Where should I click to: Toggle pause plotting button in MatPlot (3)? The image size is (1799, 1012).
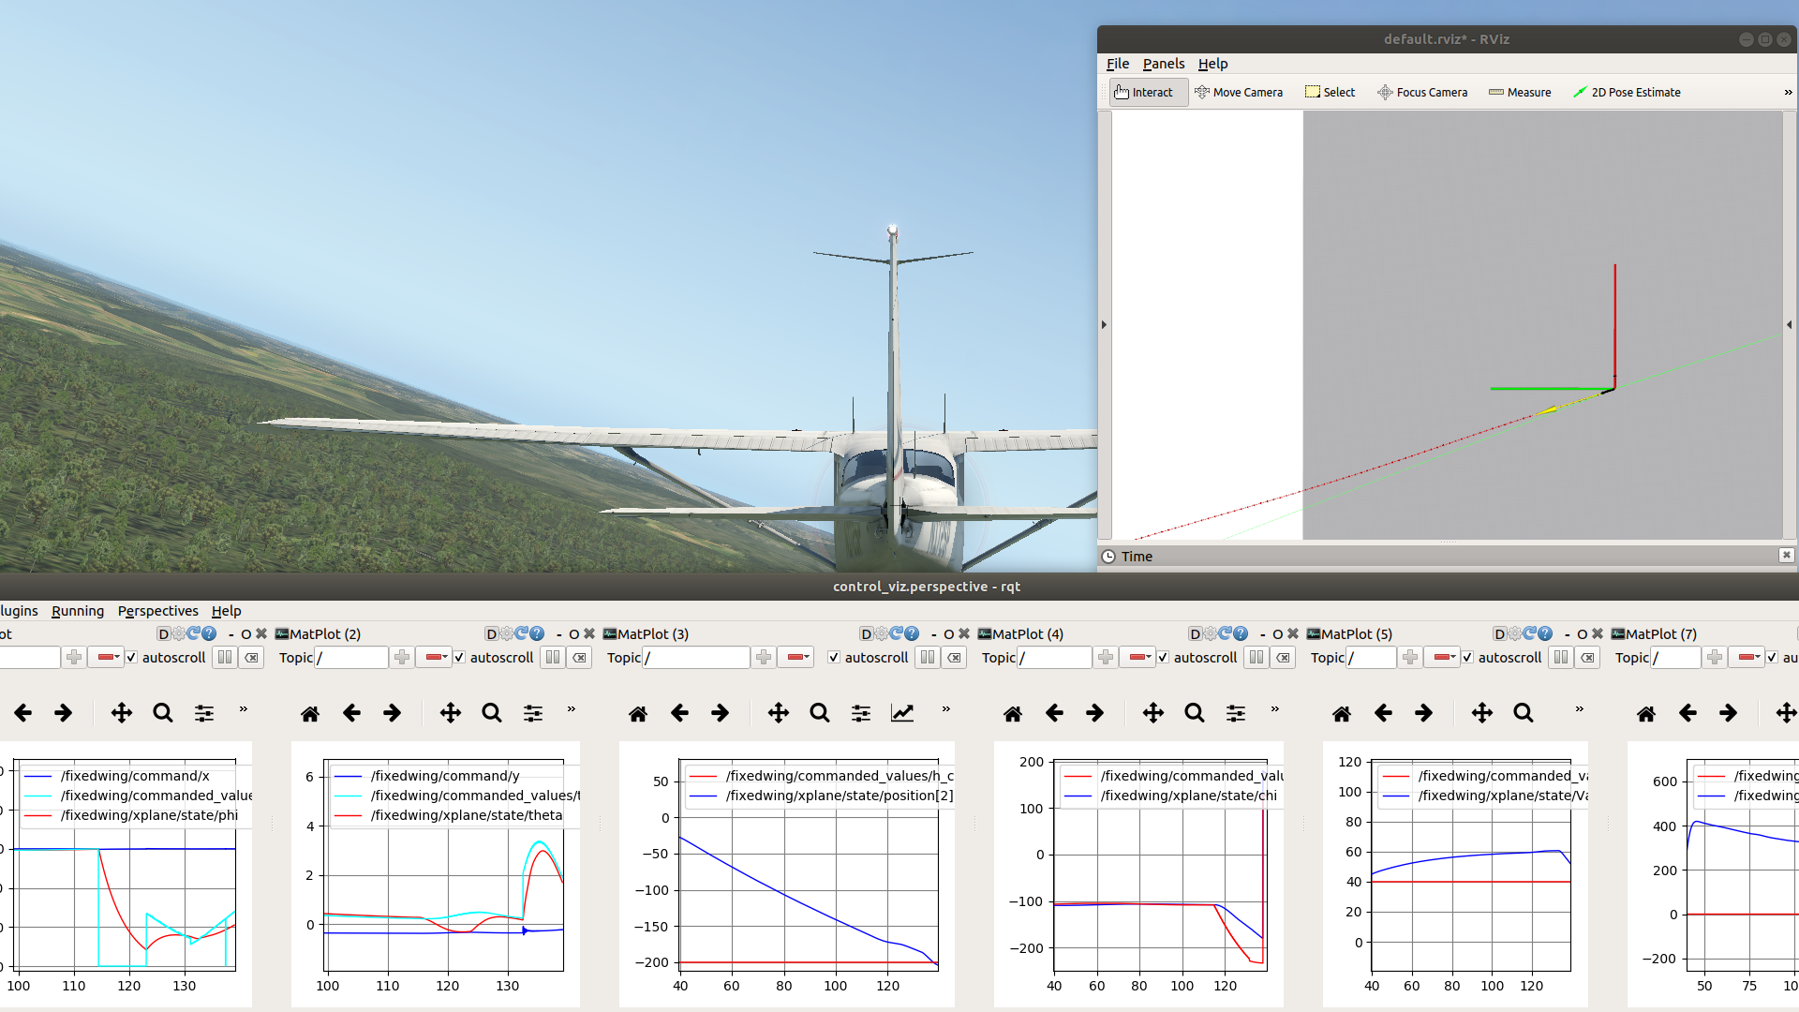tap(928, 657)
